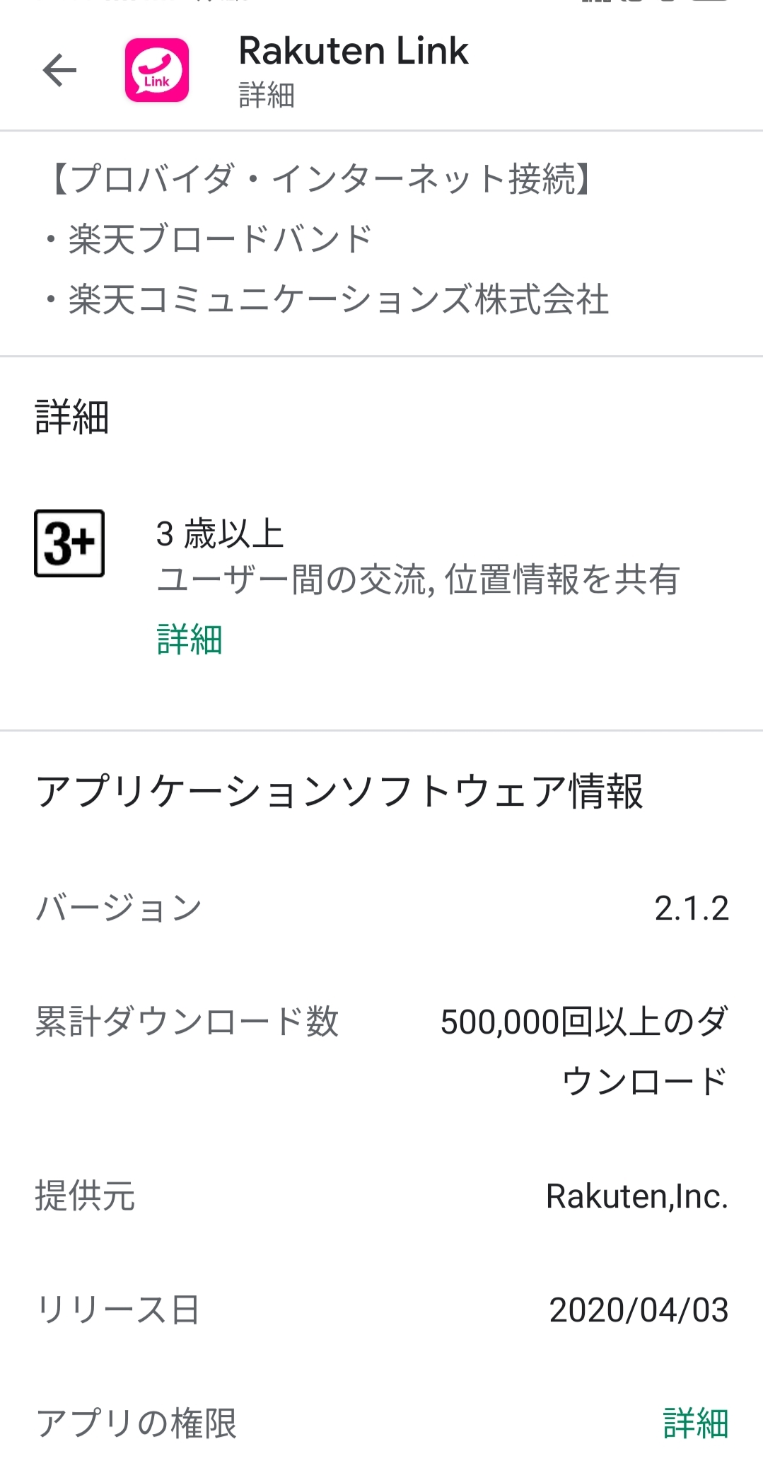
Task: Click the 3 歳以上 rating text
Action: click(x=220, y=533)
